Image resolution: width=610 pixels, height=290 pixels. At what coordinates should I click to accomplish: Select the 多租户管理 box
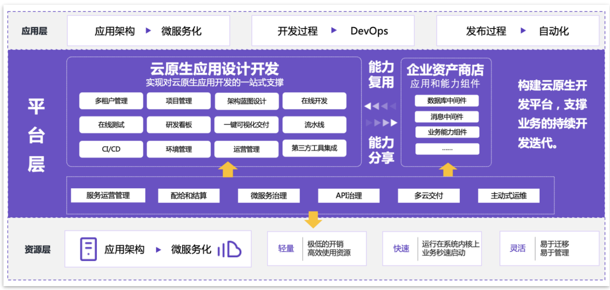pyautogui.click(x=111, y=101)
